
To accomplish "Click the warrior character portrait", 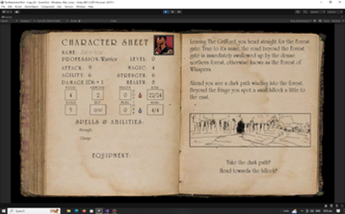I will [164, 45].
